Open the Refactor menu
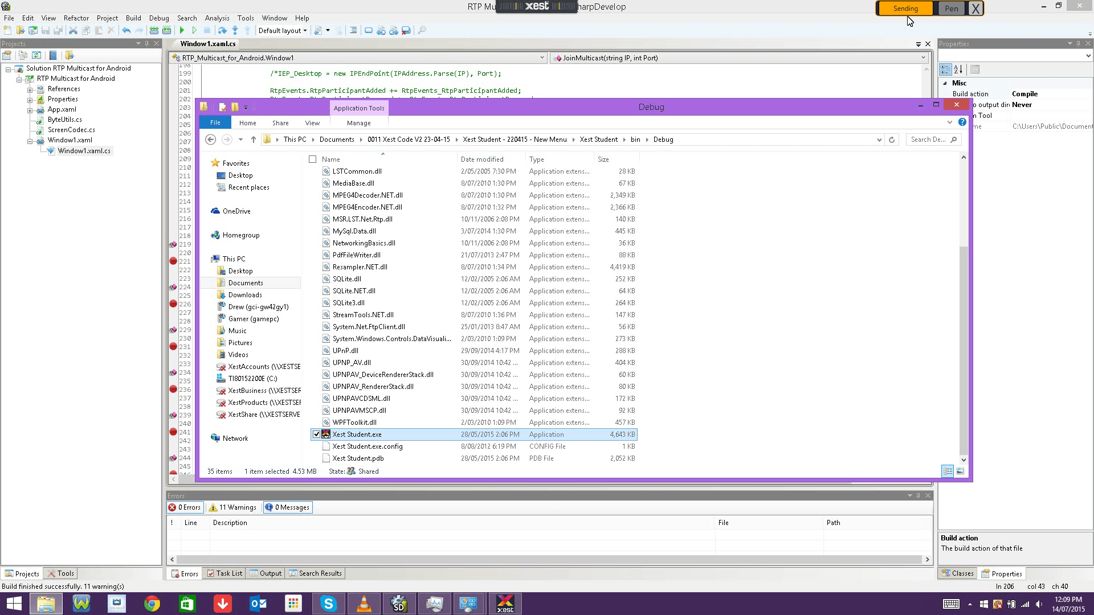 tap(76, 18)
